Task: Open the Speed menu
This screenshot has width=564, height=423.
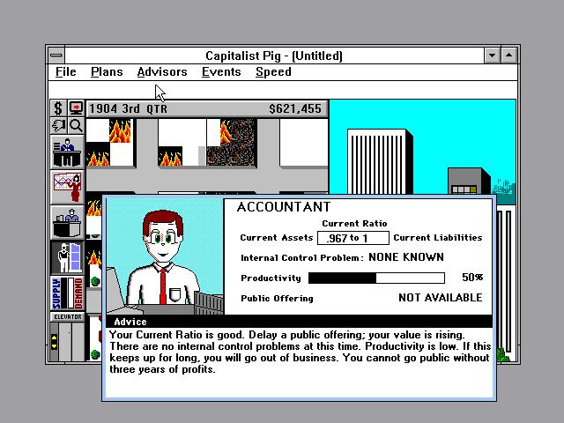Action: [273, 72]
